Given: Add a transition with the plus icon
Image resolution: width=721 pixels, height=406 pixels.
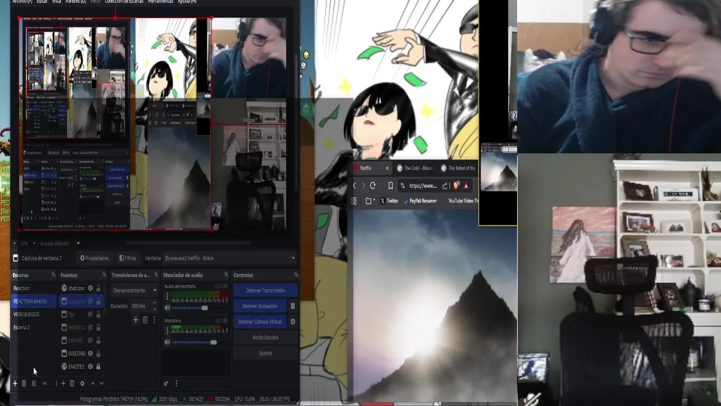Looking at the screenshot, I should click(x=135, y=320).
